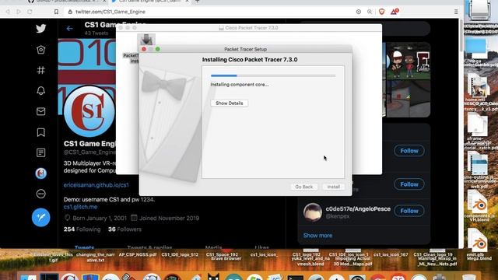Viewport: 498px width, 280px height.
Task: Open Twitter Home from sidebar
Action: [x=40, y=50]
